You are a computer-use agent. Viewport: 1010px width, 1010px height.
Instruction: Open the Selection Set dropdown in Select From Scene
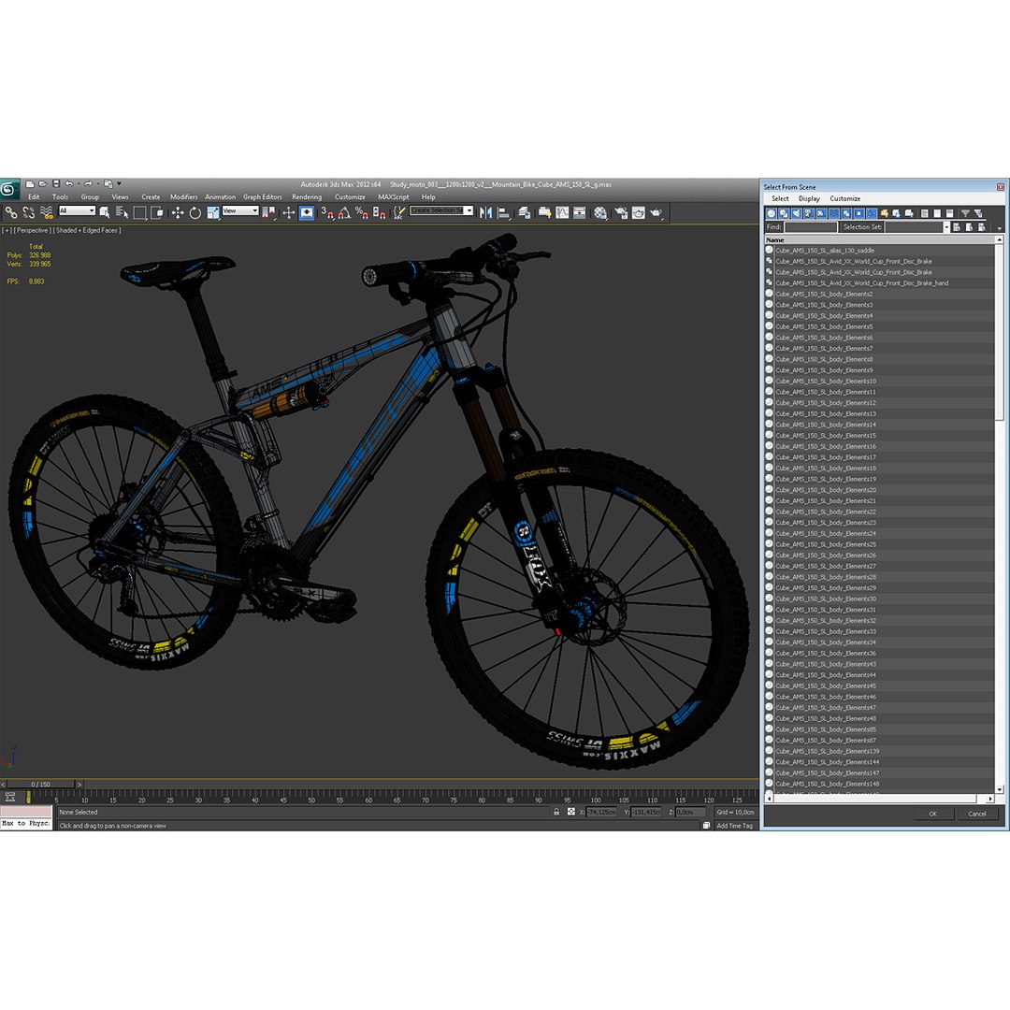(x=945, y=226)
